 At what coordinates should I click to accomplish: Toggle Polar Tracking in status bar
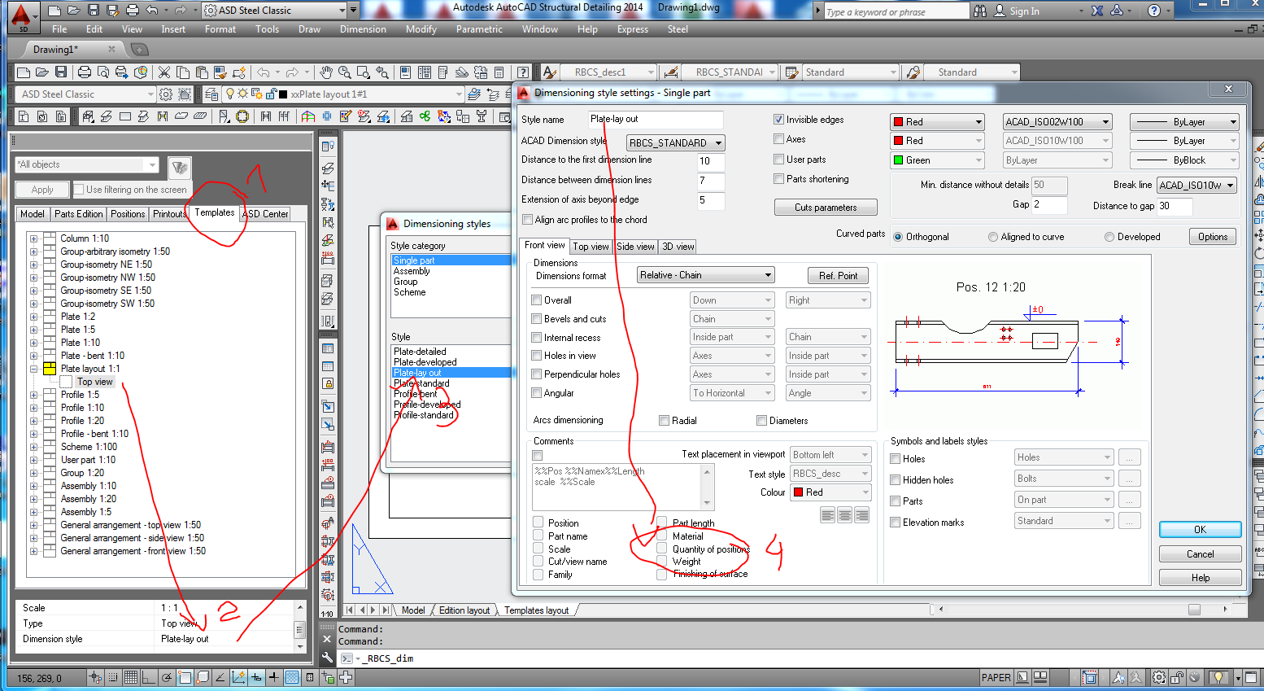coord(167,677)
